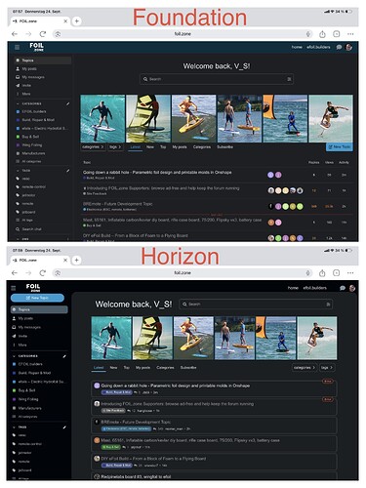This screenshot has width=366, height=488.
Task: Click the first surfer thumbnail in Foundation banner
Action: (102, 118)
